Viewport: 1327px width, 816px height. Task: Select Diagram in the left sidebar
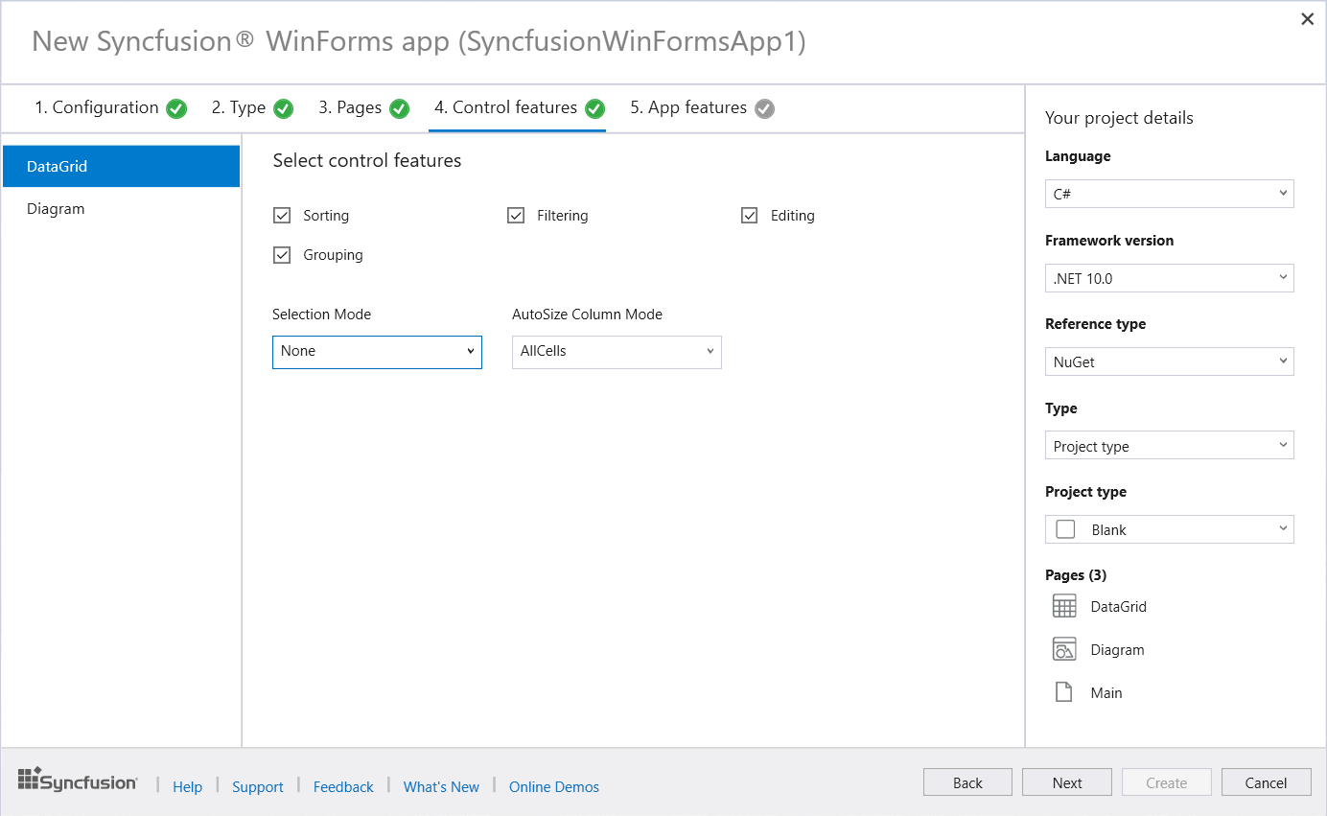coord(56,208)
